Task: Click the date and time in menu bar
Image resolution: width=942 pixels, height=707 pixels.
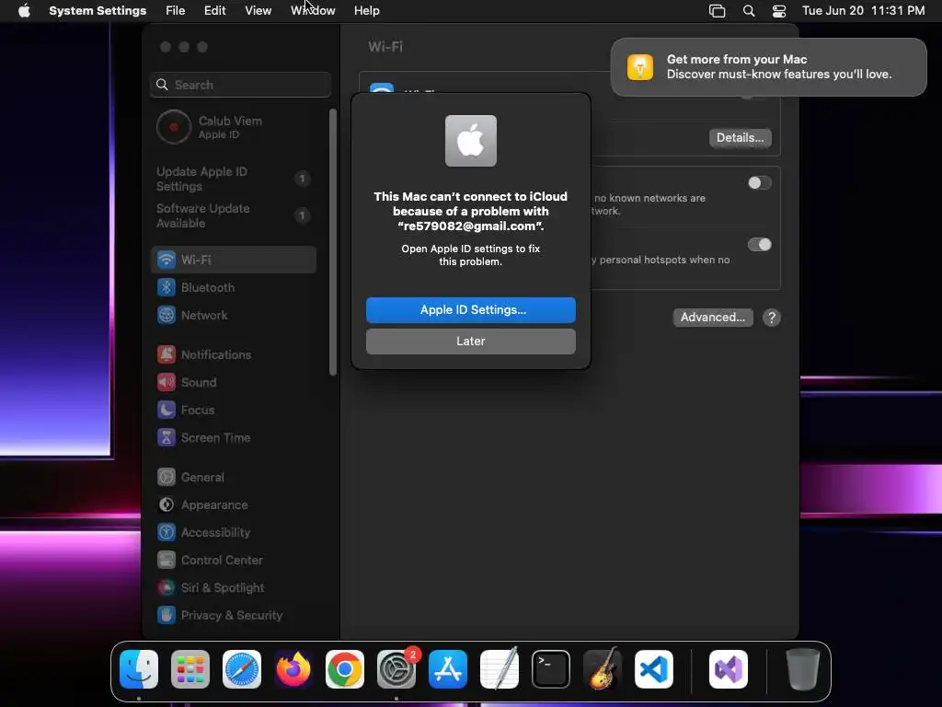Action: click(863, 11)
